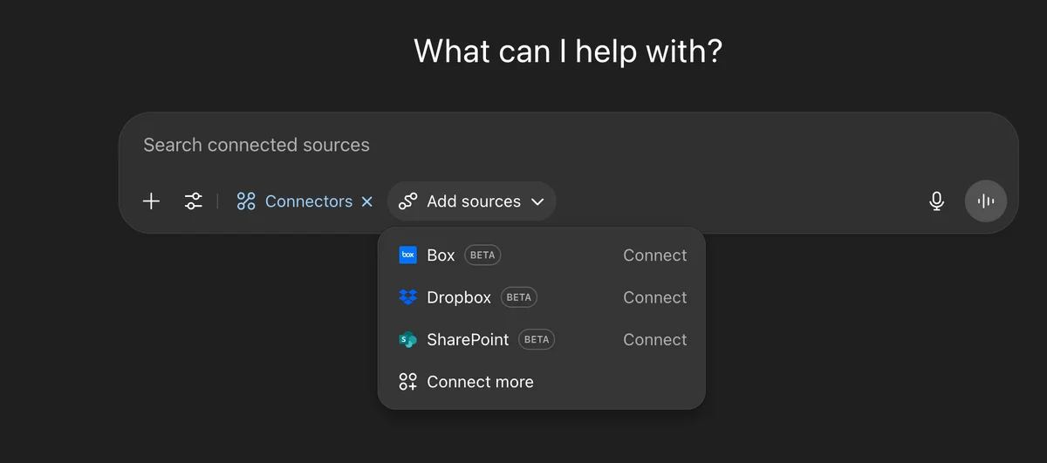Click the SharePoint logo icon
Viewport: 1047px width, 463px height.
pyautogui.click(x=407, y=340)
